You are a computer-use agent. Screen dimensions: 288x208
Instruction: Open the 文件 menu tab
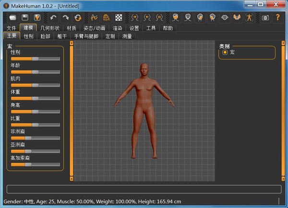coord(12,28)
